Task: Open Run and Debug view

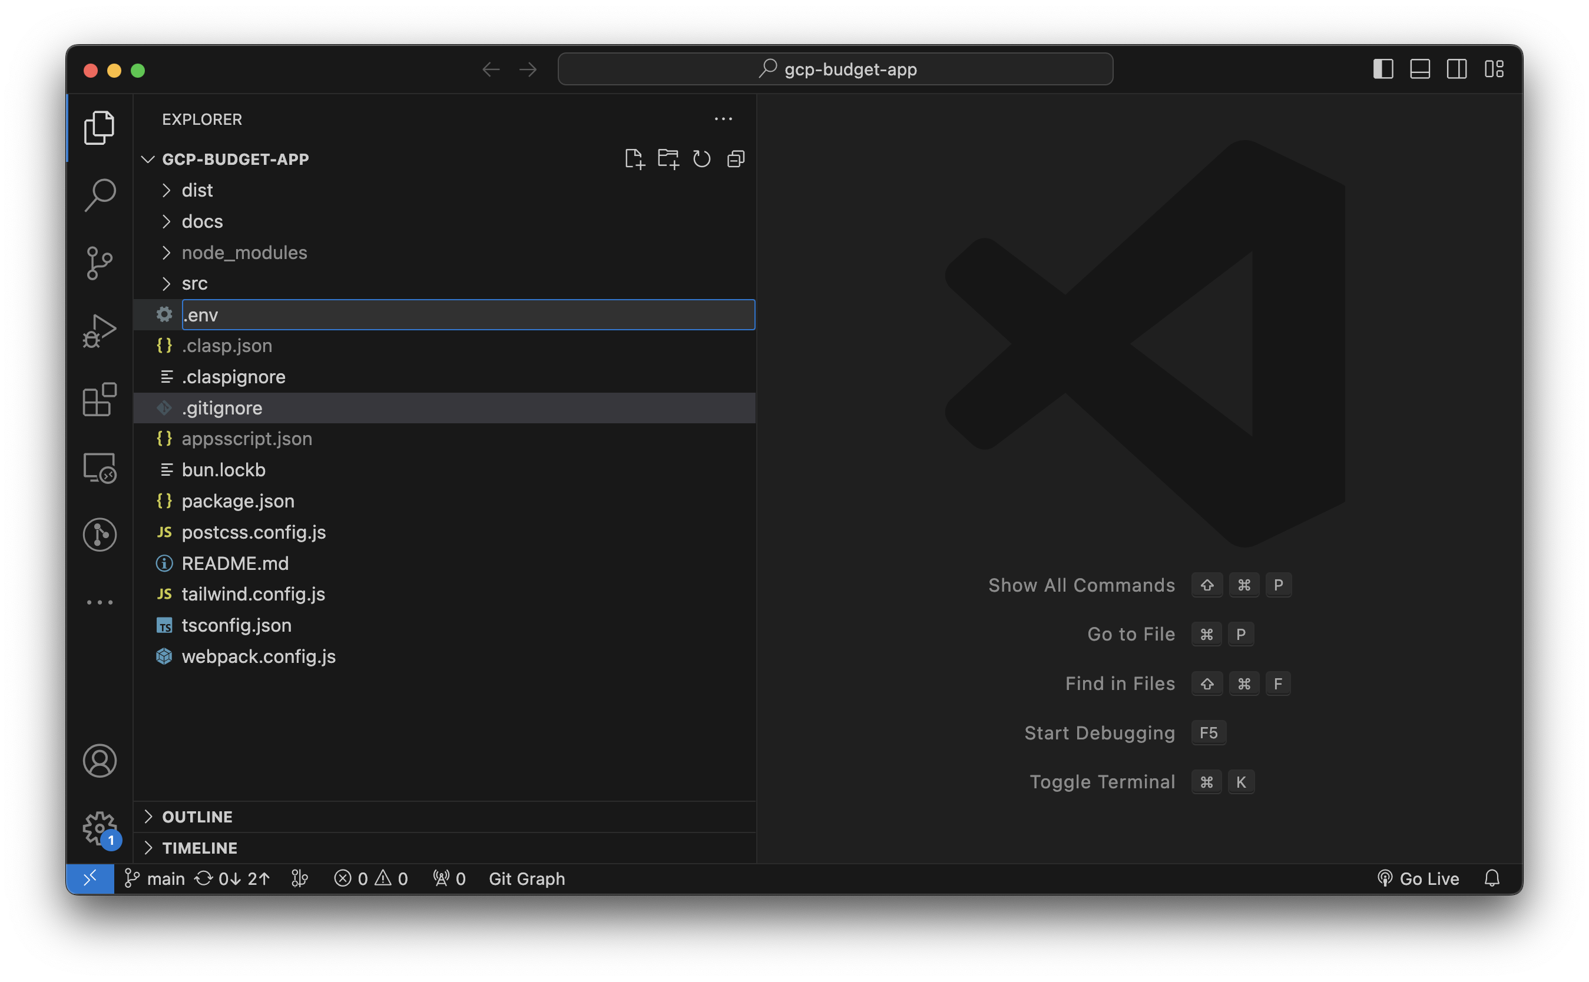Action: coord(100,331)
